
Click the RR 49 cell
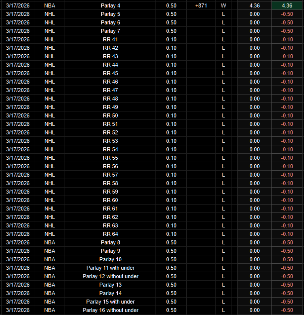(x=110, y=107)
